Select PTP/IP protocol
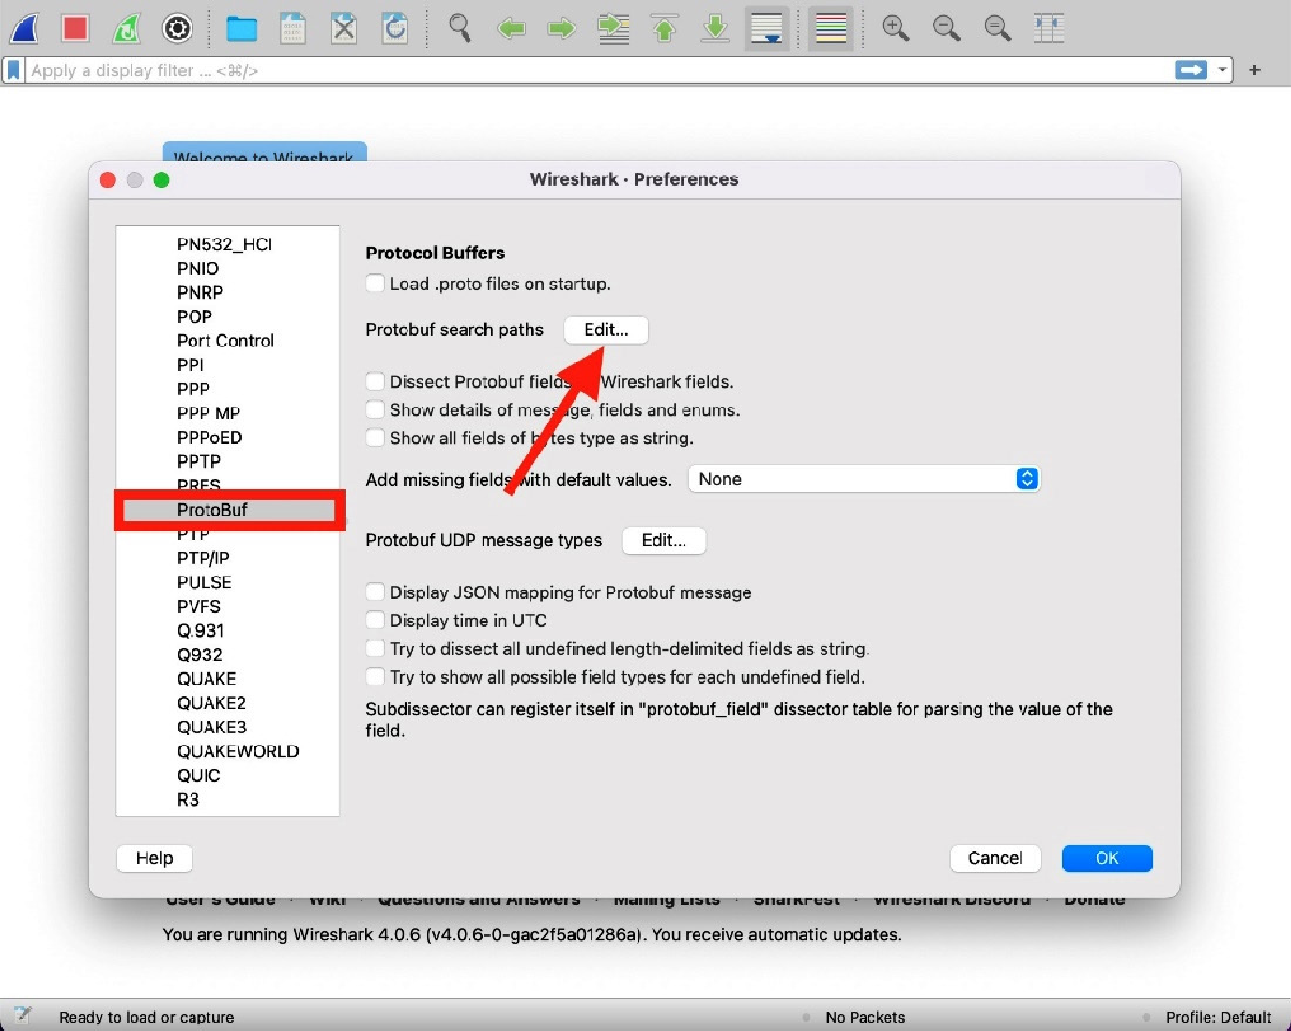1291x1031 pixels. pos(203,558)
